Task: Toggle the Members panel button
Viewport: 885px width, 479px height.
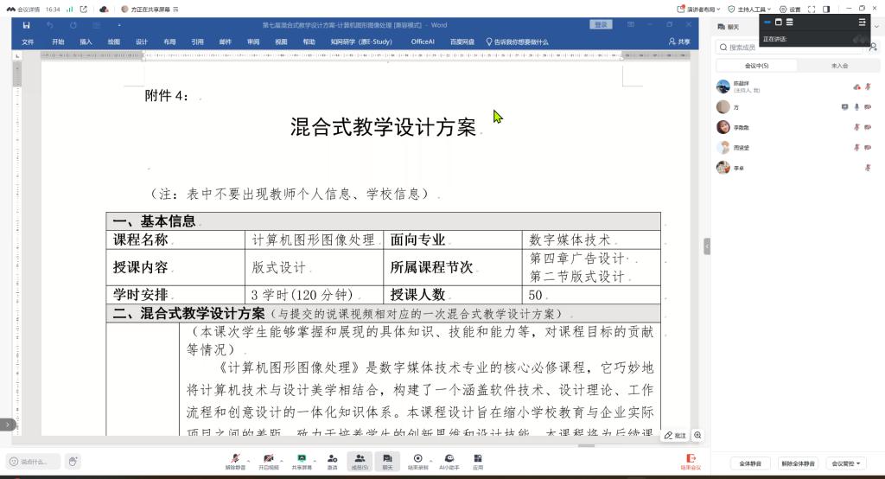Action: (360, 462)
